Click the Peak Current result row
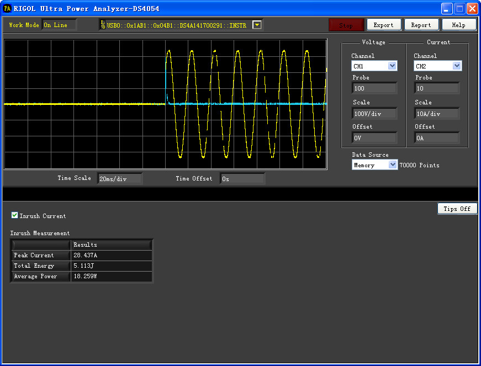The height and width of the screenshot is (366, 481). tap(82, 256)
